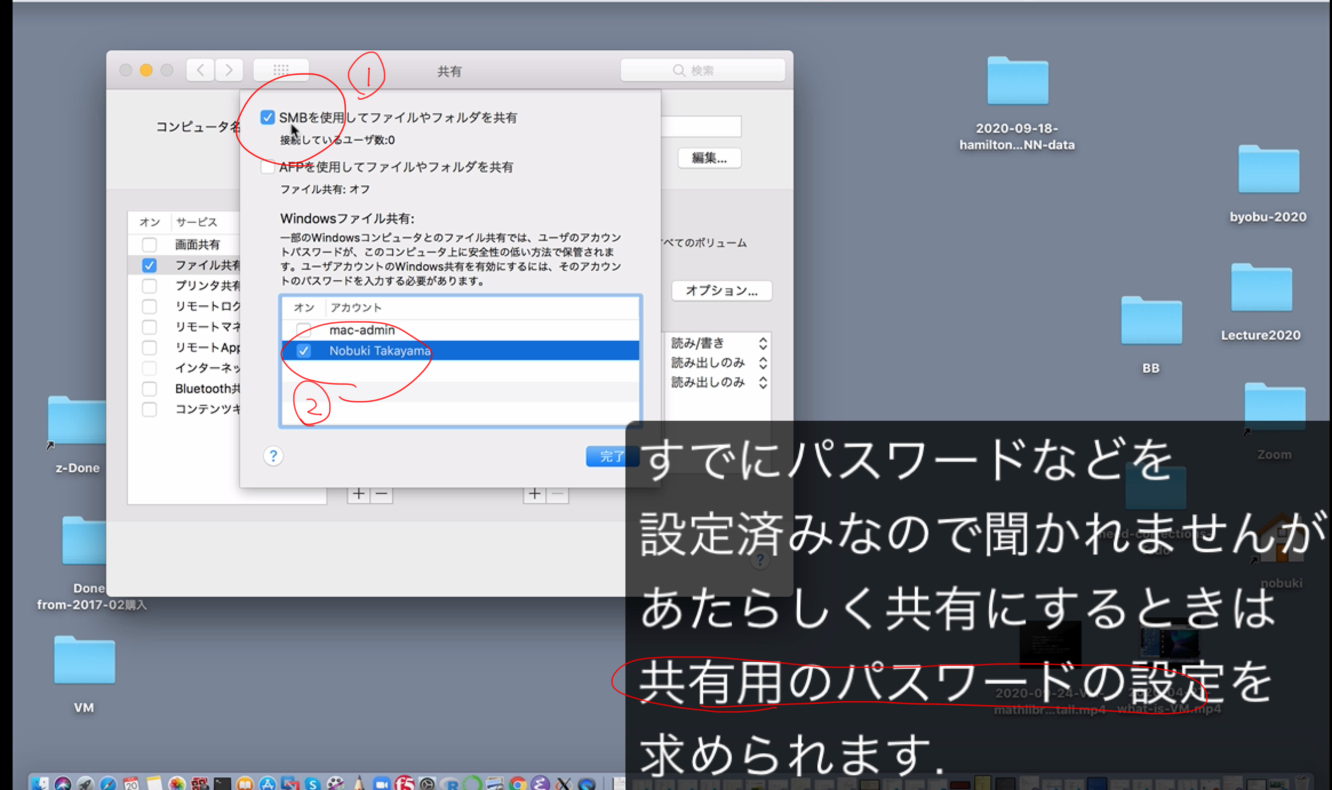Open Finder from the Dock
1332x790 pixels.
pyautogui.click(x=39, y=783)
